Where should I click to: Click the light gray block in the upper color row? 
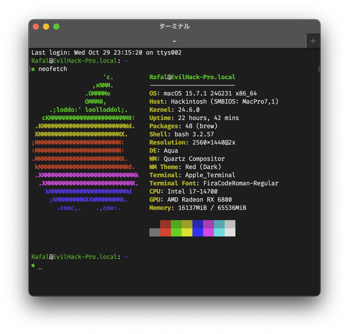tap(230, 224)
